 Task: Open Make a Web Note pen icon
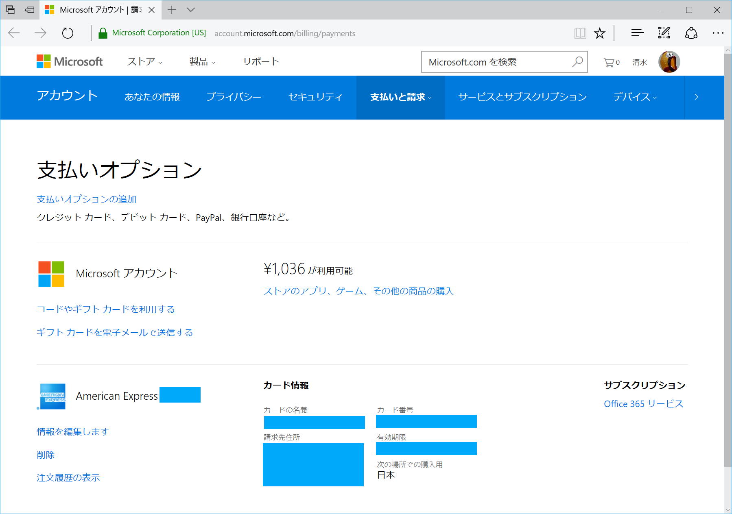pos(664,33)
